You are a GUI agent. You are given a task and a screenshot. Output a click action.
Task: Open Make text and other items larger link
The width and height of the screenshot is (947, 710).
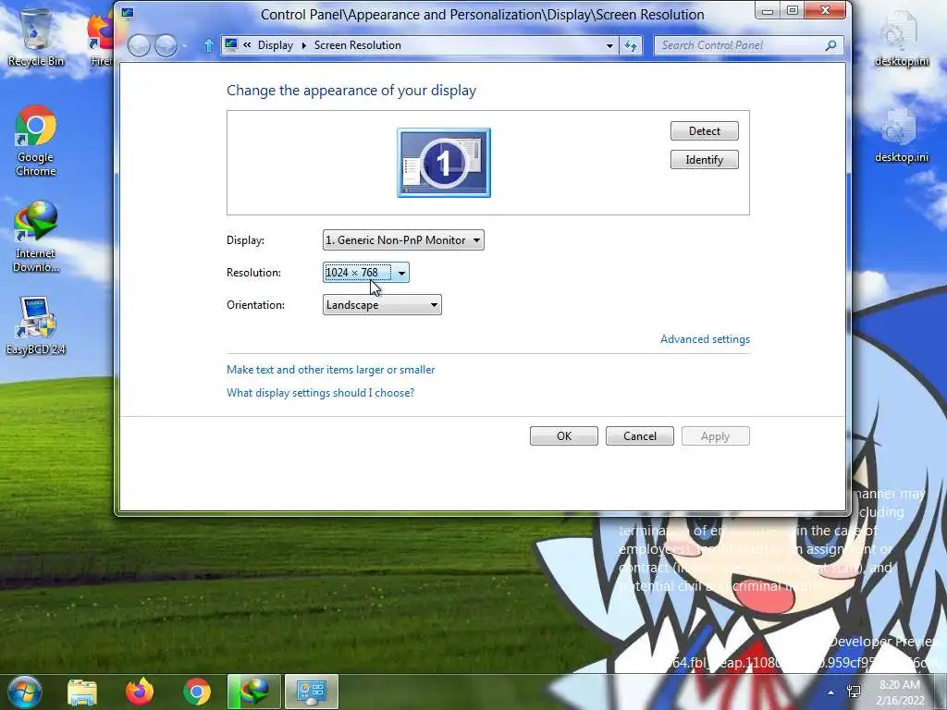tap(330, 370)
